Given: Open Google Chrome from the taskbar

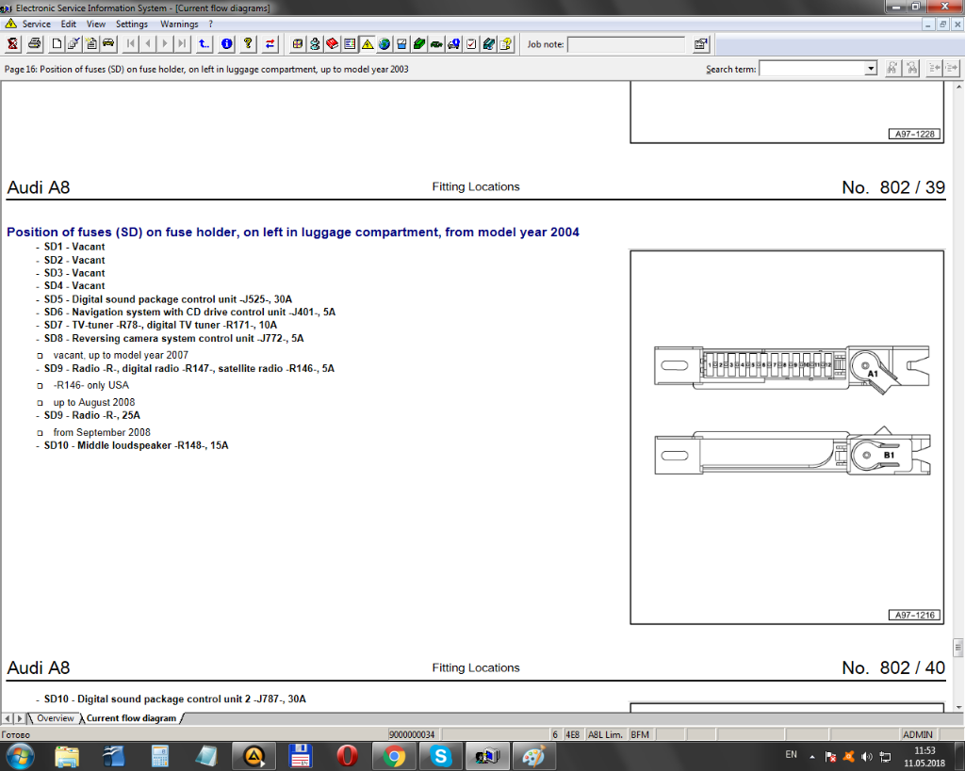Looking at the screenshot, I should pyautogui.click(x=394, y=755).
